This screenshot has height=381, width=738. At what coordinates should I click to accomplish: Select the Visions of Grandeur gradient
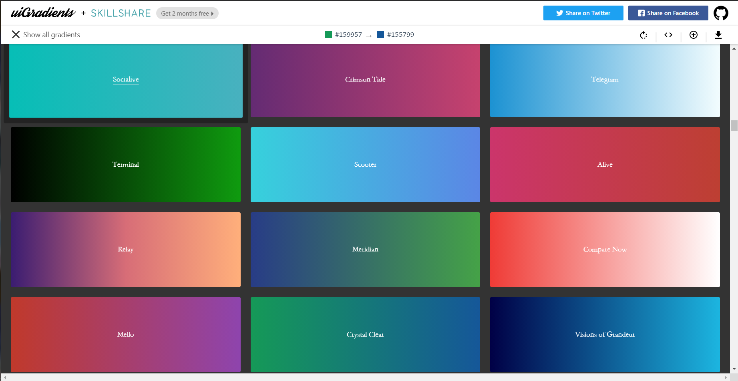point(605,335)
